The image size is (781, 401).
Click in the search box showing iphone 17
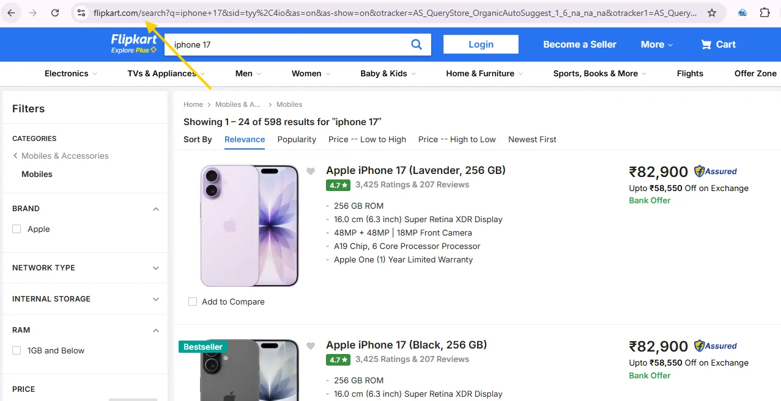tap(275, 44)
